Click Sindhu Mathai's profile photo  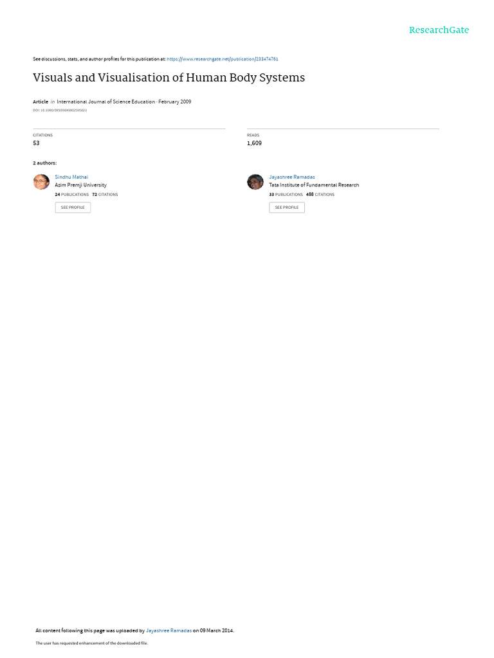[x=41, y=182]
